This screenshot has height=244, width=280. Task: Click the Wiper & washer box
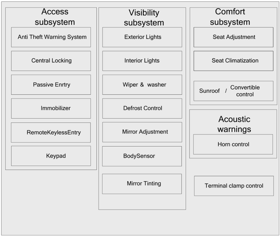point(142,85)
